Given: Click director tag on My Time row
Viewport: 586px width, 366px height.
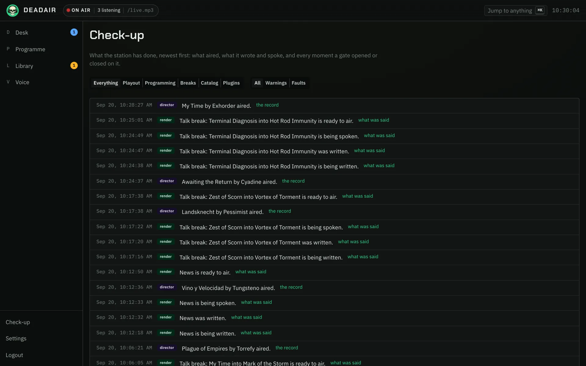Looking at the screenshot, I should 167,105.
